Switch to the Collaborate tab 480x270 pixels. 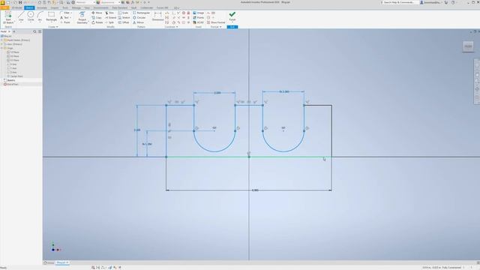point(147,7)
